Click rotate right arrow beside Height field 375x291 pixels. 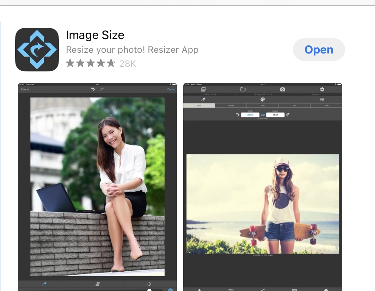point(288,115)
